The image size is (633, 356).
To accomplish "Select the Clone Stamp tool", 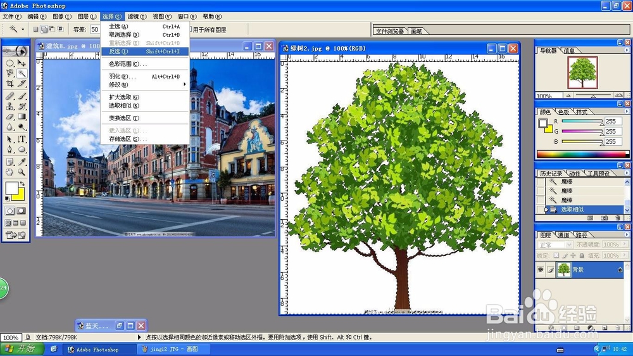I will (x=9, y=106).
